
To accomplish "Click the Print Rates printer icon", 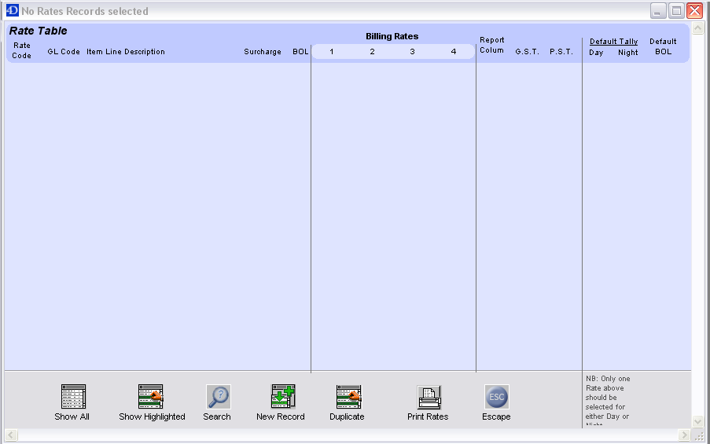I will pyautogui.click(x=429, y=397).
